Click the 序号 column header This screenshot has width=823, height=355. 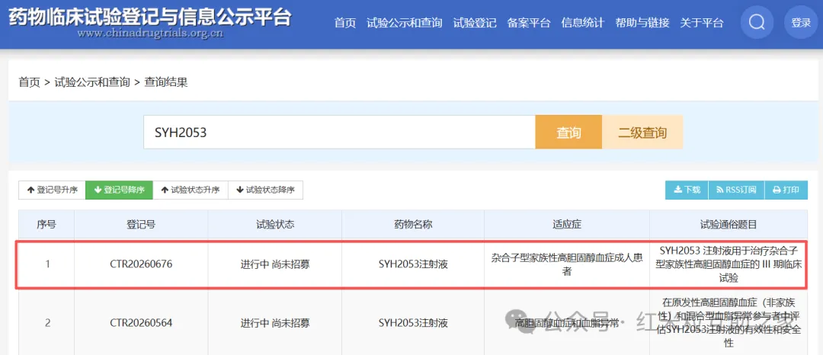46,225
